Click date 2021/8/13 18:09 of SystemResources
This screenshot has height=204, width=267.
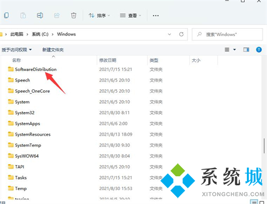point(116,134)
